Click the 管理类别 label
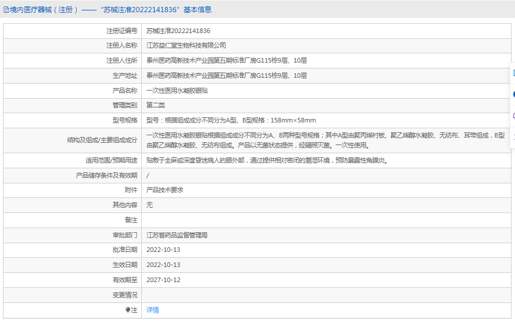The image size is (515, 321). pos(125,105)
